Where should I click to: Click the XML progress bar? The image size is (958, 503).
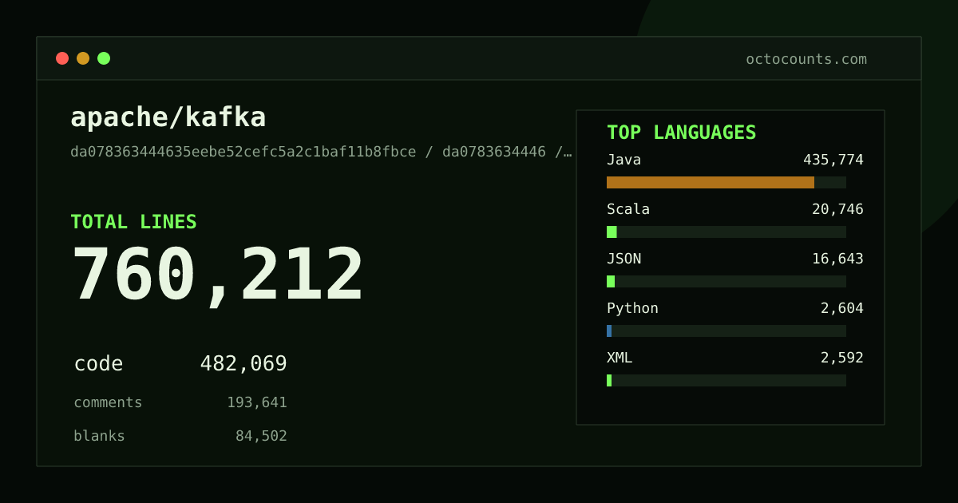point(726,380)
